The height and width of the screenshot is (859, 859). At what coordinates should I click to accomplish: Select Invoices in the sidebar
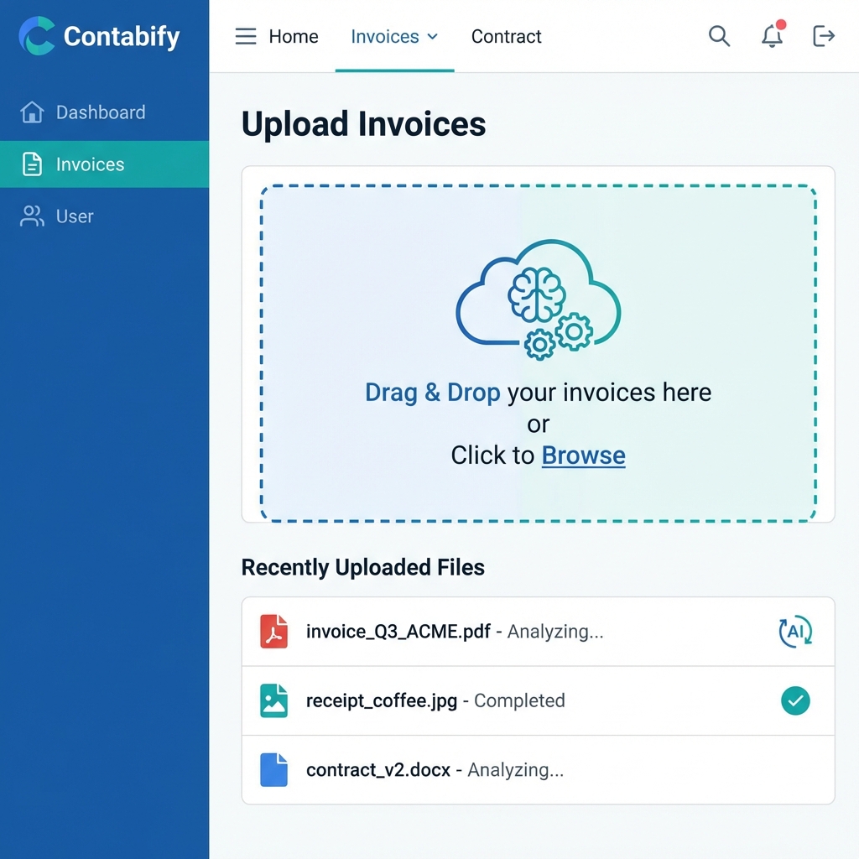(x=90, y=164)
